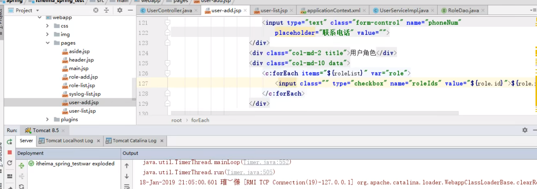Collapse the webapp folder
The height and width of the screenshot is (189, 537).
tap(40, 18)
